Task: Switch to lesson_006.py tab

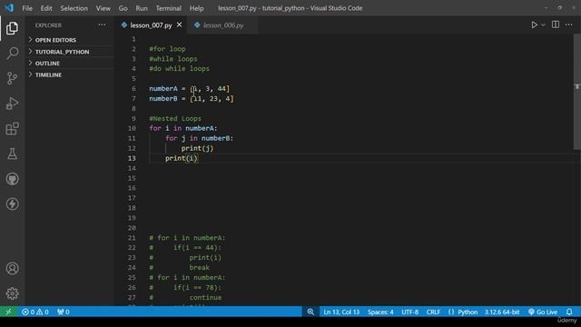Action: pos(223,25)
